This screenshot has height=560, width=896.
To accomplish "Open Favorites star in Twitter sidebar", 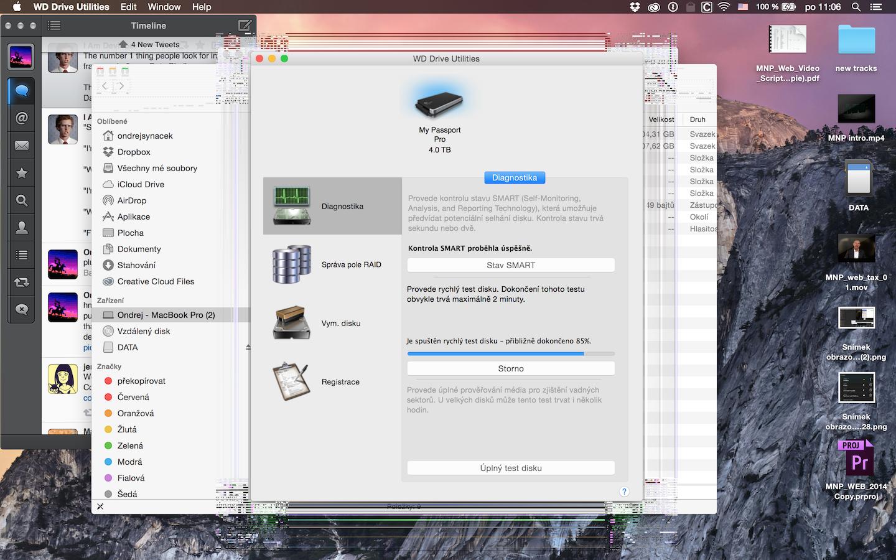I will coord(21,173).
